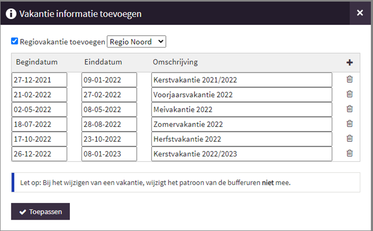Delete the Herfstvakantie 2022 row
Image resolution: width=373 pixels, height=231 pixels.
click(350, 138)
